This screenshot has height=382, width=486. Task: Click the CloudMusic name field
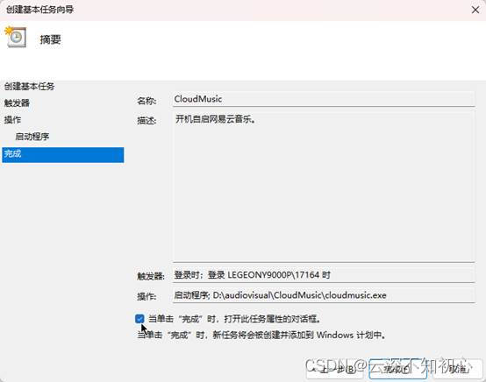point(324,99)
